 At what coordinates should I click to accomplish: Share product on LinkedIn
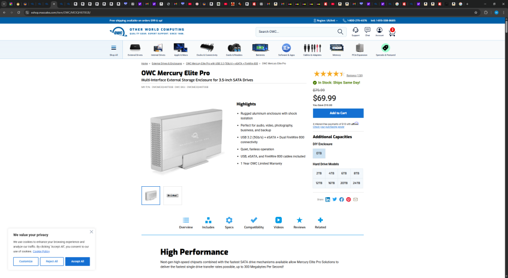[328, 199]
